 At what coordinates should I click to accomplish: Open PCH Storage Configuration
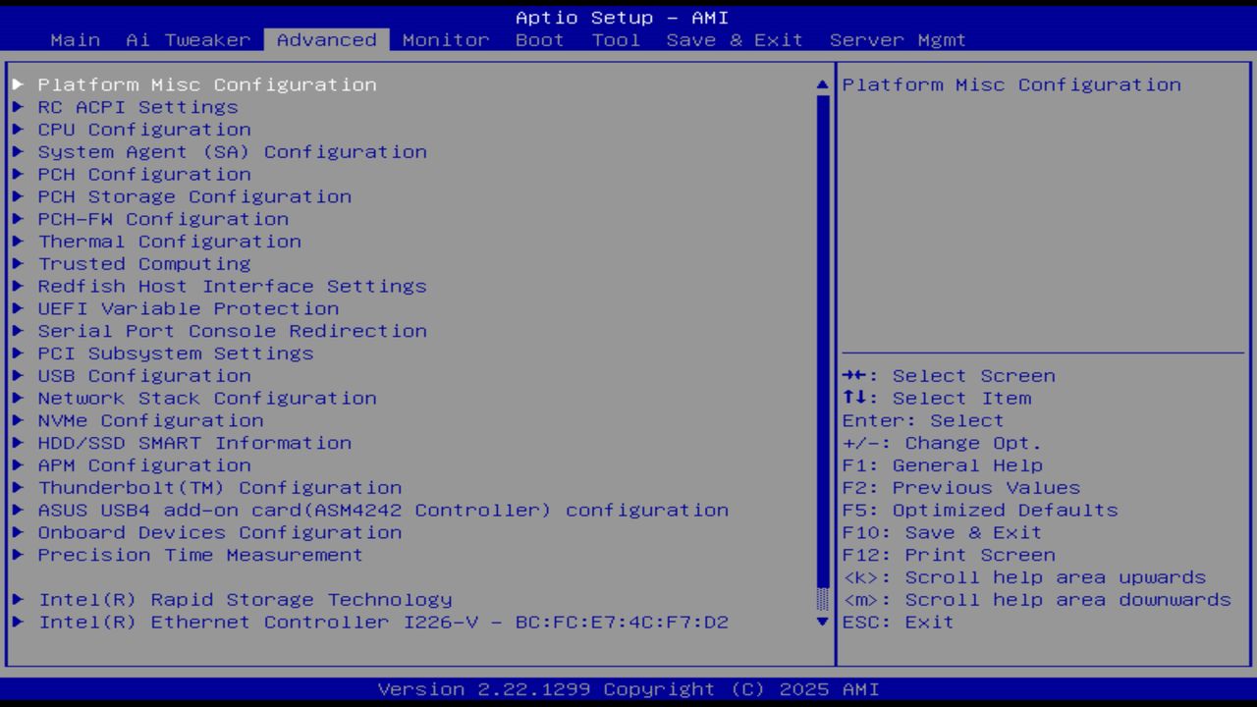pos(194,196)
